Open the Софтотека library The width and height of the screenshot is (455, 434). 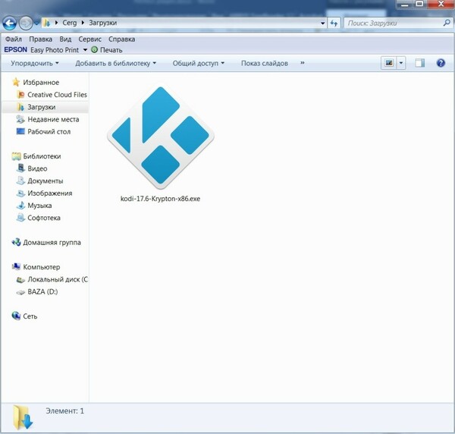coord(44,218)
